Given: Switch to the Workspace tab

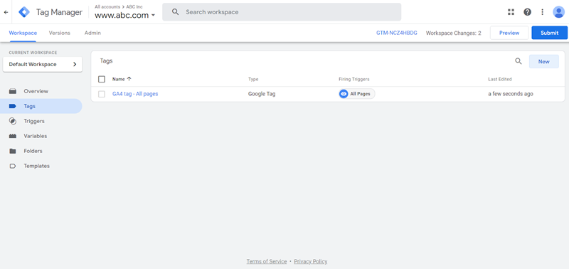Looking at the screenshot, I should tap(23, 33).
